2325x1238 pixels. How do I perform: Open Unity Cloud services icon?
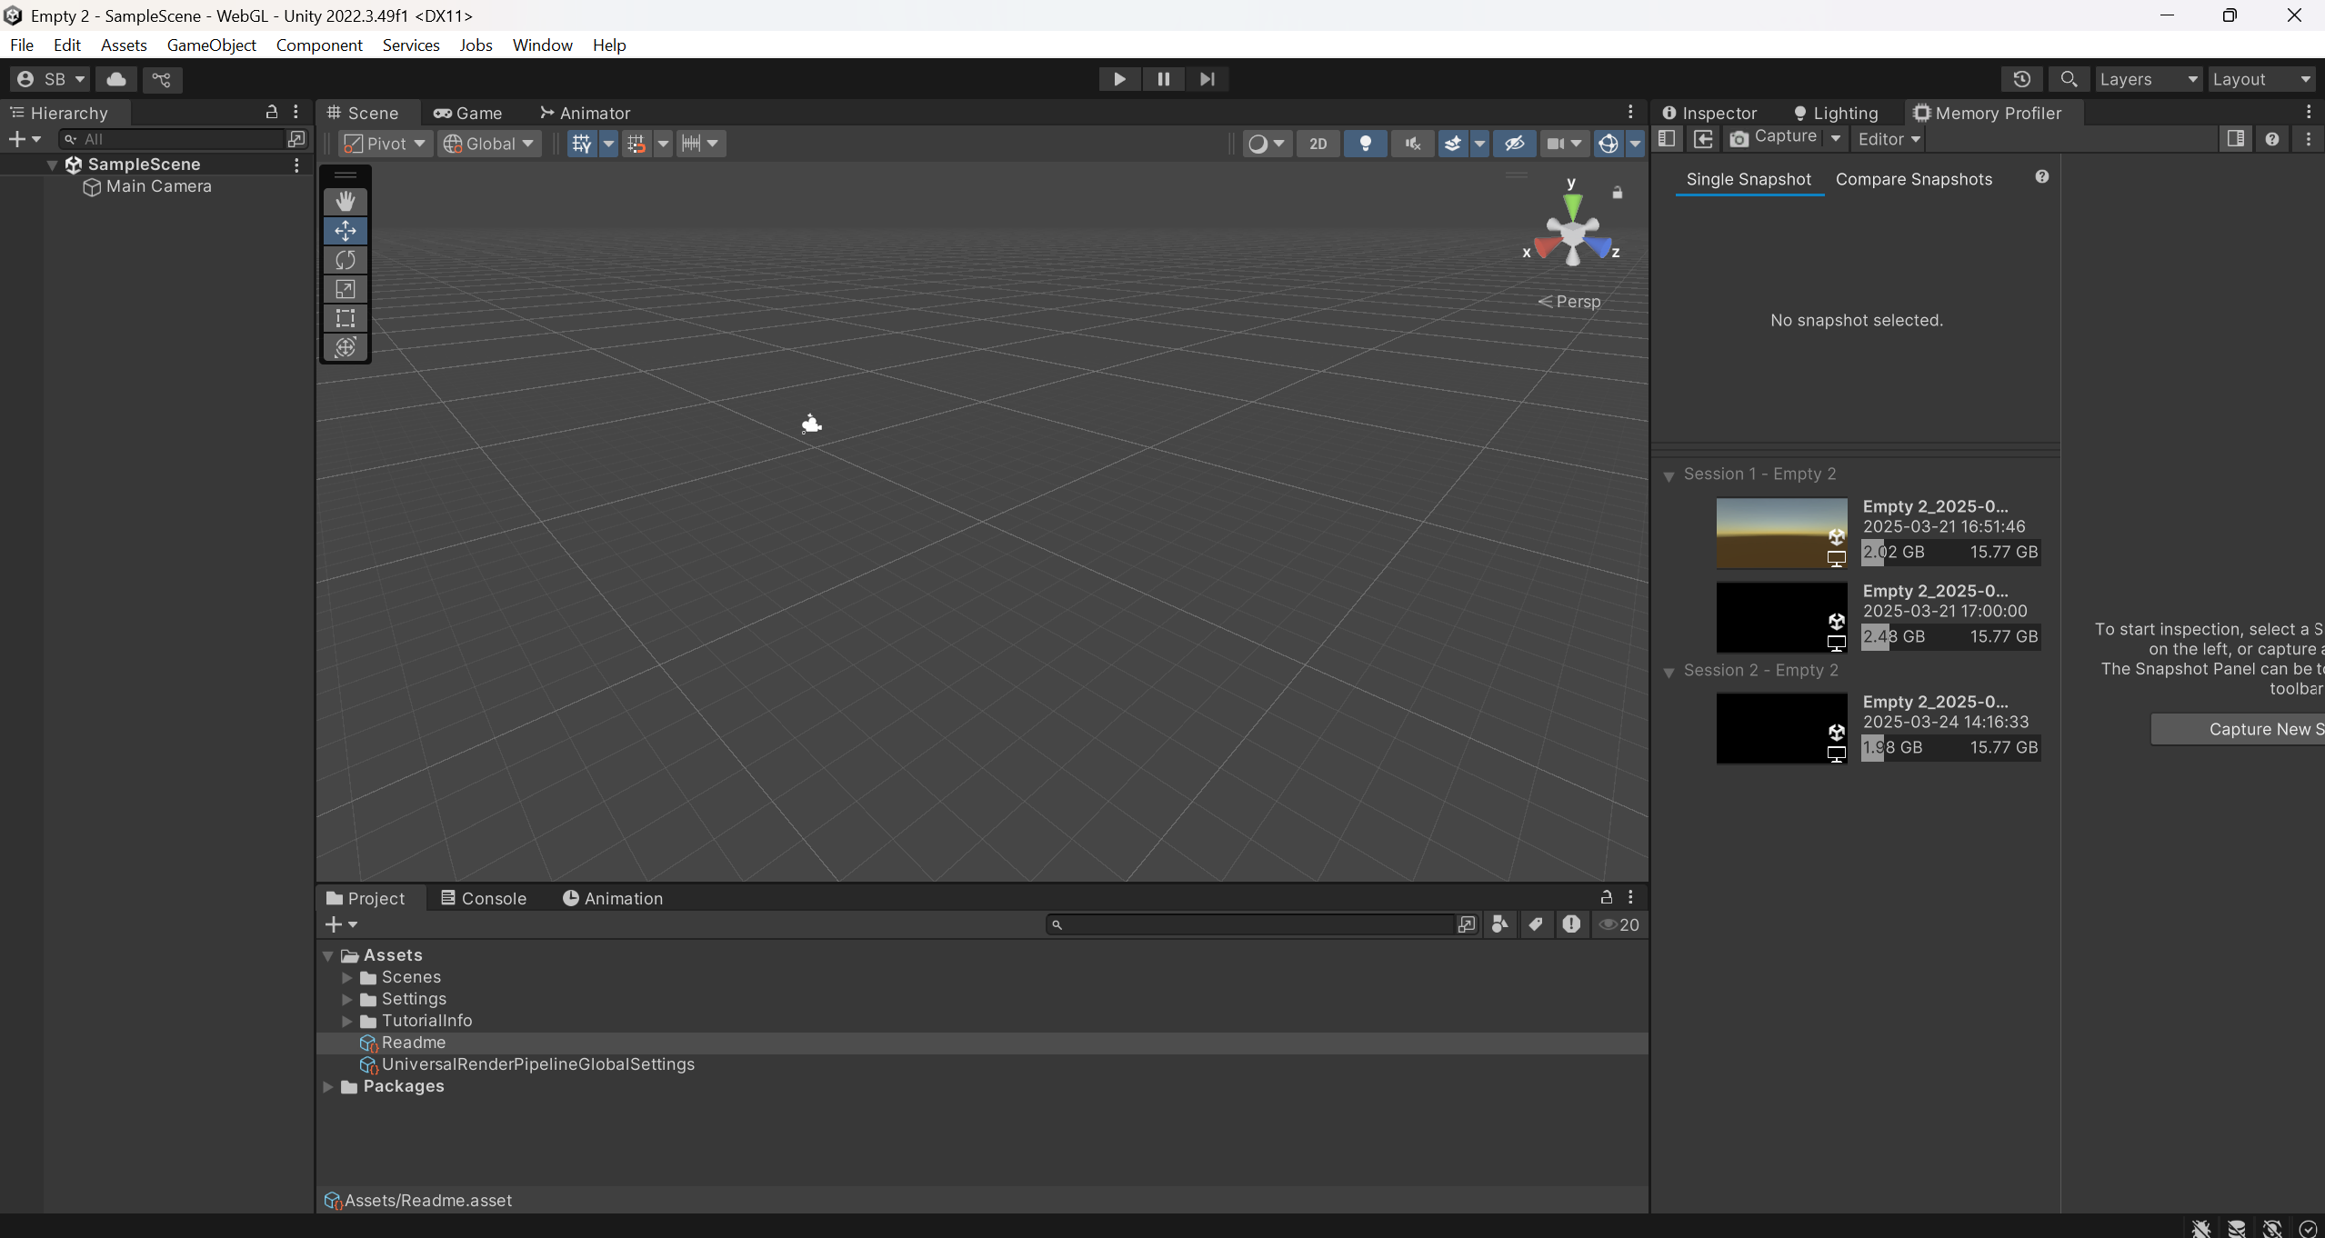point(116,79)
